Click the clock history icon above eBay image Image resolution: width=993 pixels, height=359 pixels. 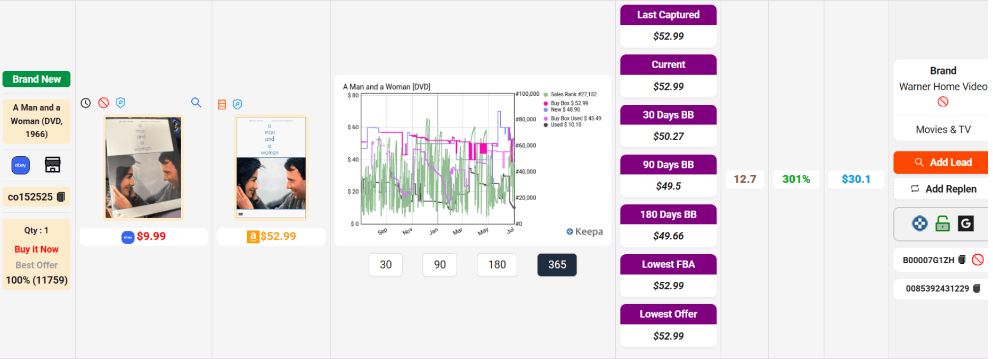[86, 103]
